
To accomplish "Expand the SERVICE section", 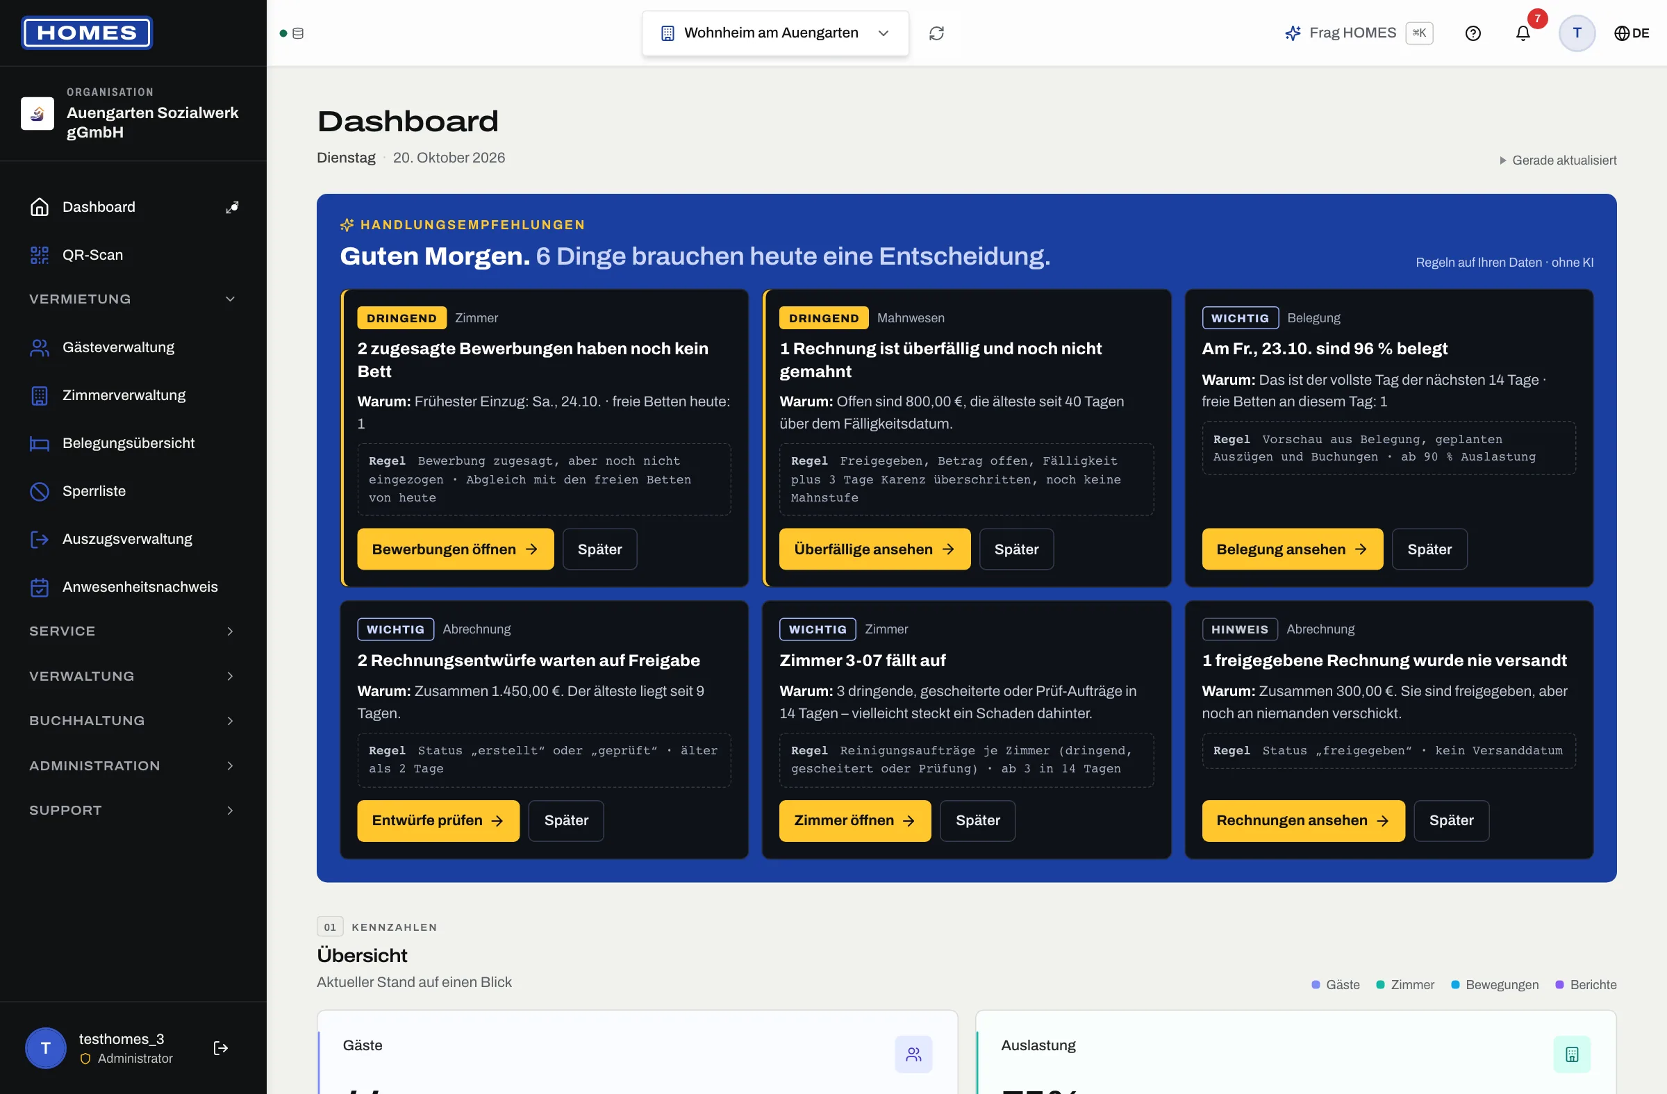I will pos(133,631).
